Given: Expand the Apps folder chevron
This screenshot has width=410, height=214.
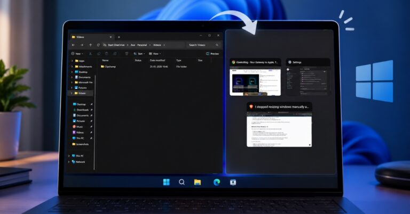Looking at the screenshot, I should click(x=72, y=61).
